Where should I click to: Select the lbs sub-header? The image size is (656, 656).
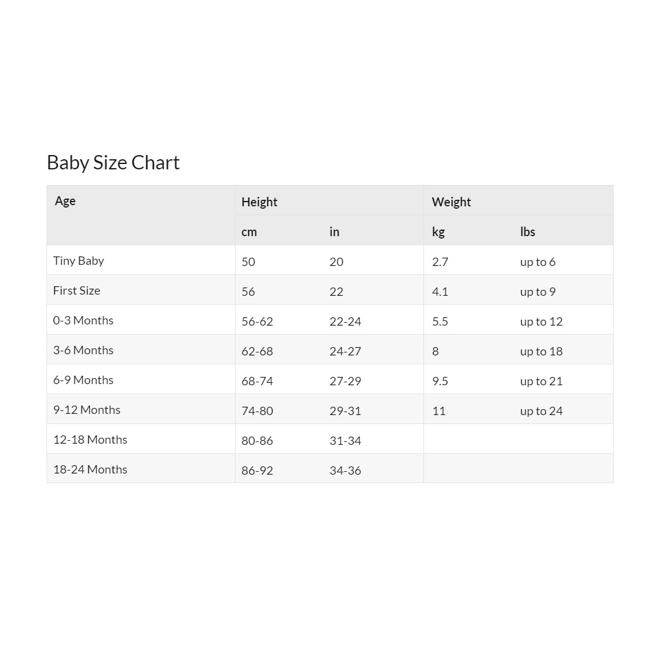[x=528, y=232]
